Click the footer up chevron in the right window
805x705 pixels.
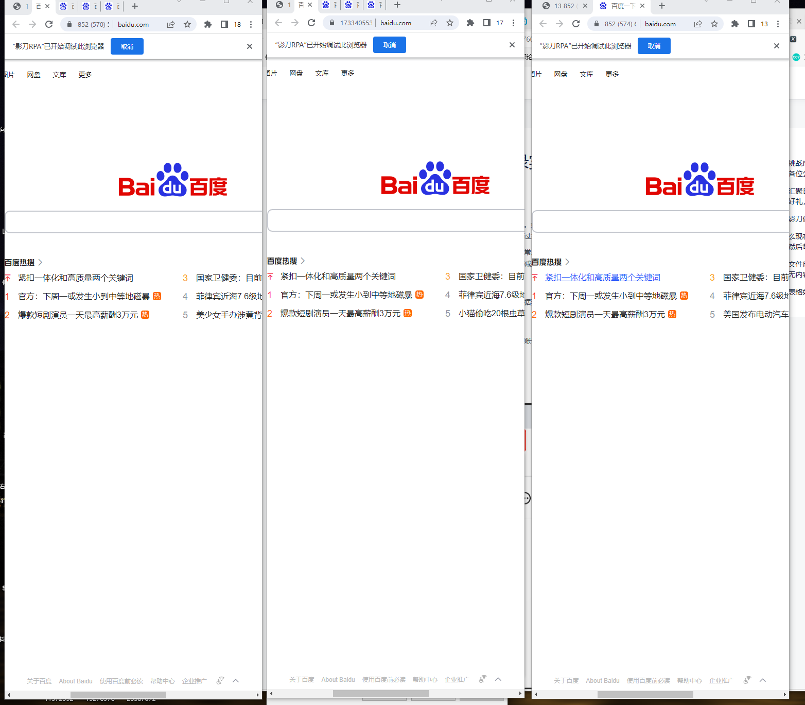click(763, 680)
